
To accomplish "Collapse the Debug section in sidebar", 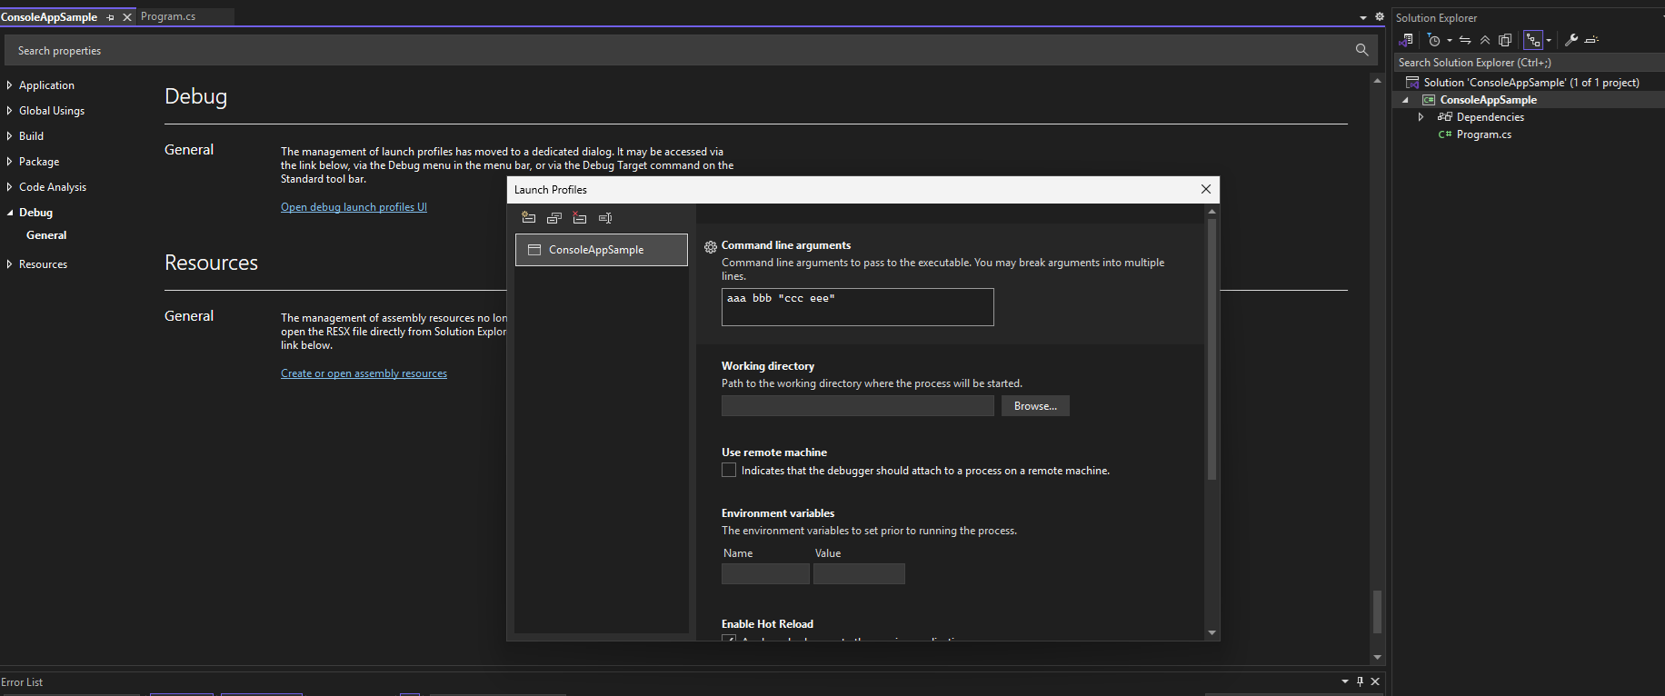I will tap(10, 213).
